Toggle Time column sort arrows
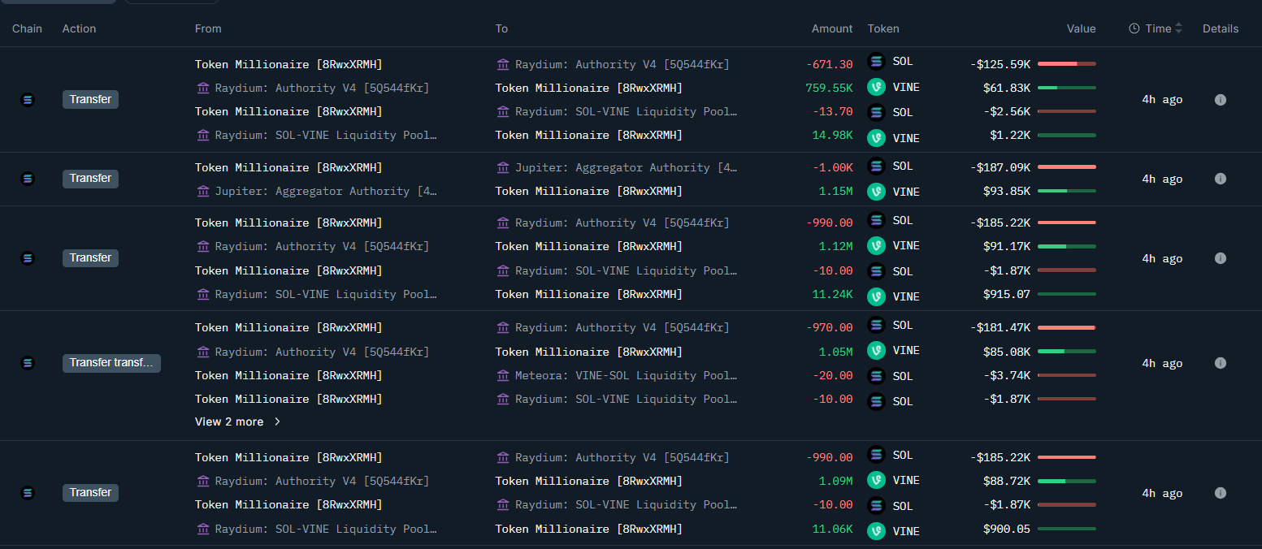The height and width of the screenshot is (549, 1262). pos(1178,28)
